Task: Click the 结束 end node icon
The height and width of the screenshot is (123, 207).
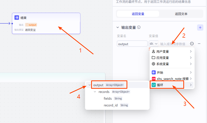Action: [x=17, y=18]
